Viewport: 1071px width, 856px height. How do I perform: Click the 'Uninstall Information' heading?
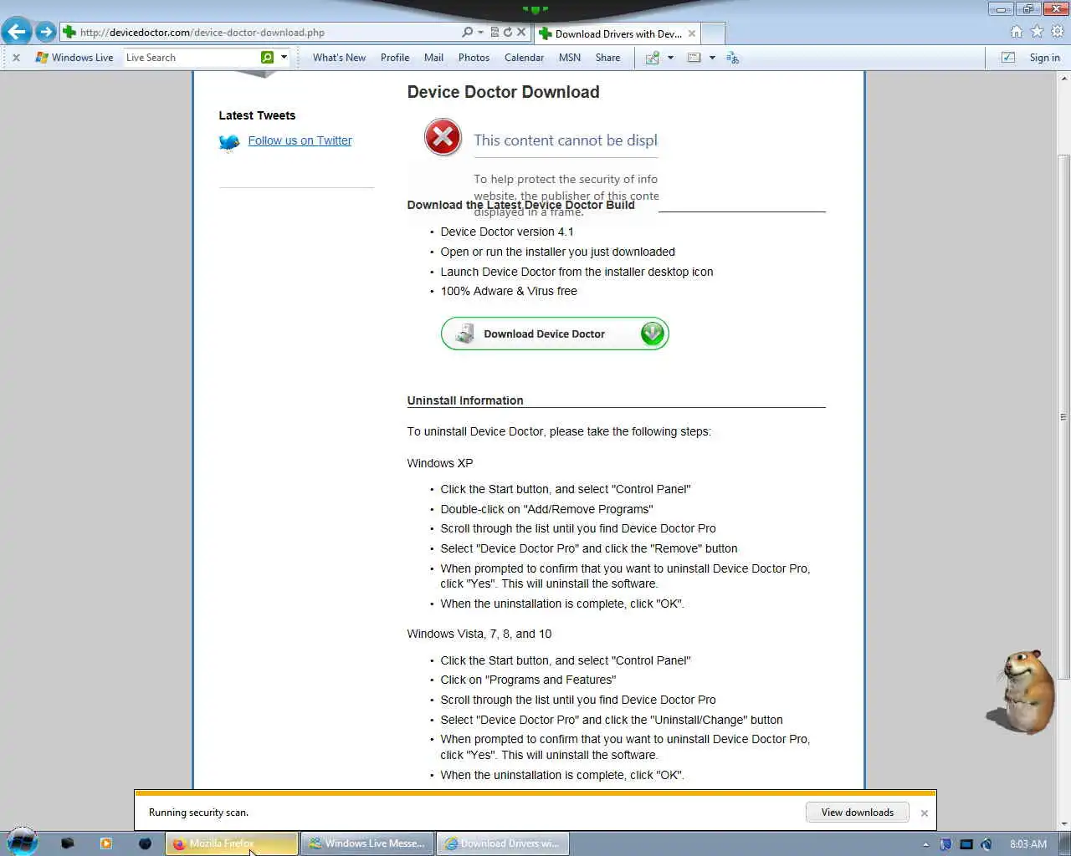[465, 400]
